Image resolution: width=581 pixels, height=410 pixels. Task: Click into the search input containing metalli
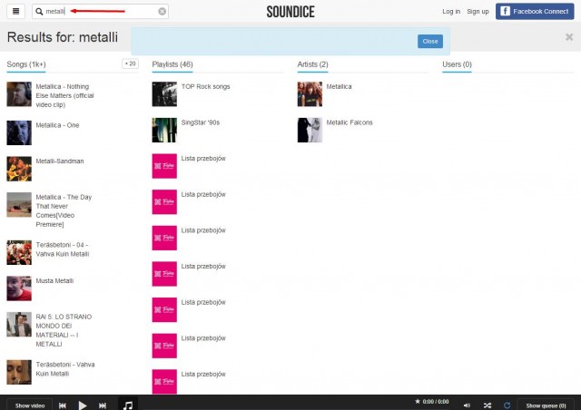point(100,12)
